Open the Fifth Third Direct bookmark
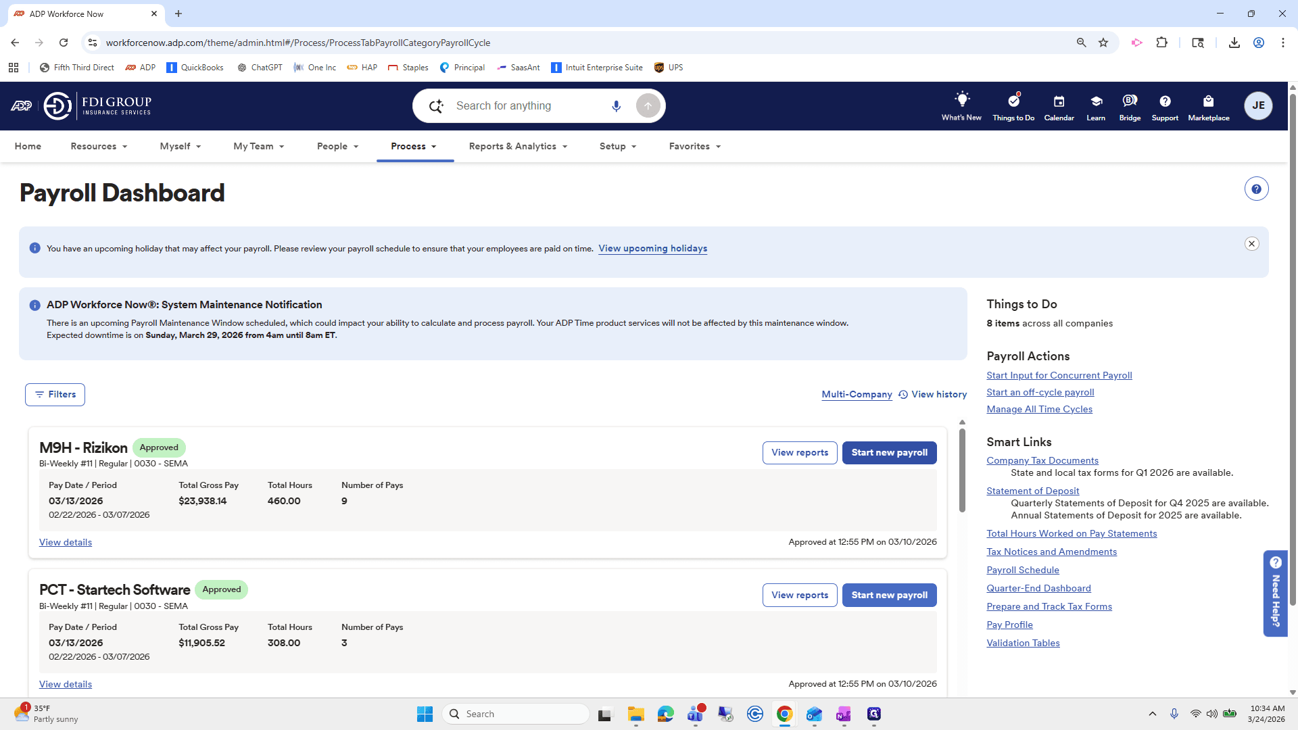1298x730 pixels. click(x=76, y=68)
